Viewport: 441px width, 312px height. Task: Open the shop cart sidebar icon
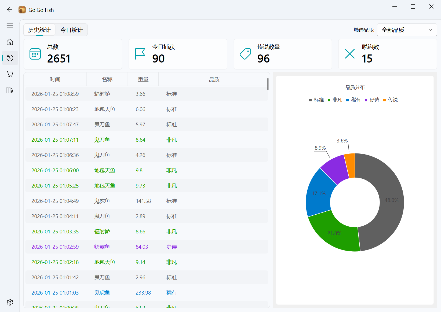pyautogui.click(x=10, y=74)
